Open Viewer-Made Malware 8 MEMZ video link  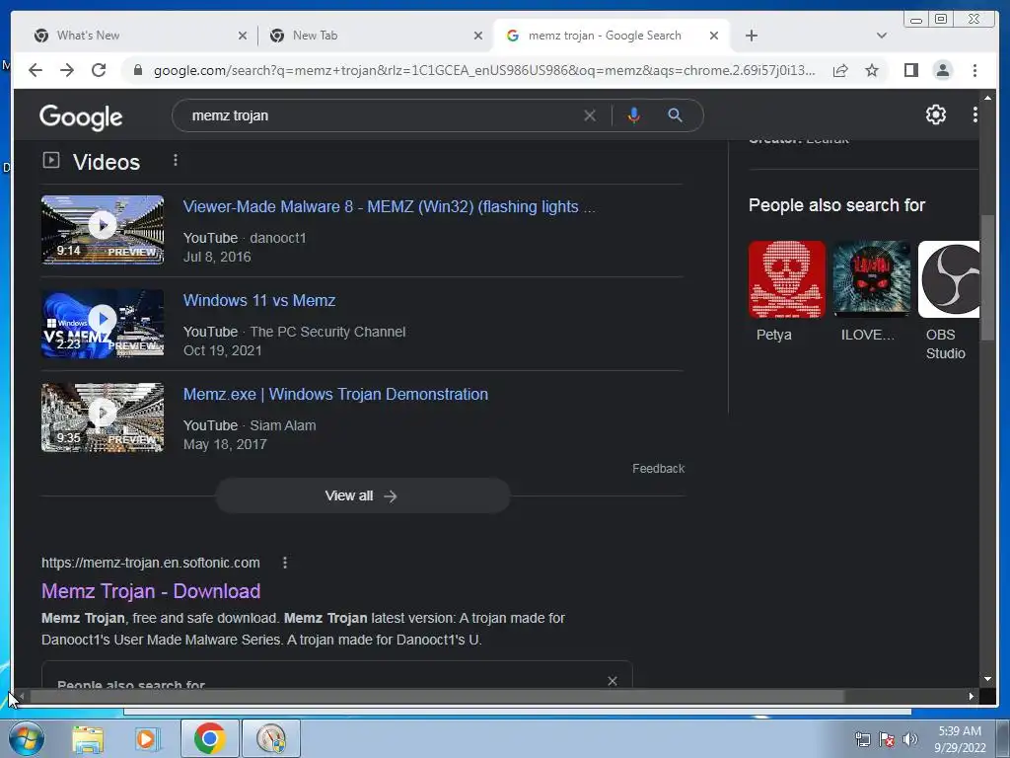click(389, 207)
